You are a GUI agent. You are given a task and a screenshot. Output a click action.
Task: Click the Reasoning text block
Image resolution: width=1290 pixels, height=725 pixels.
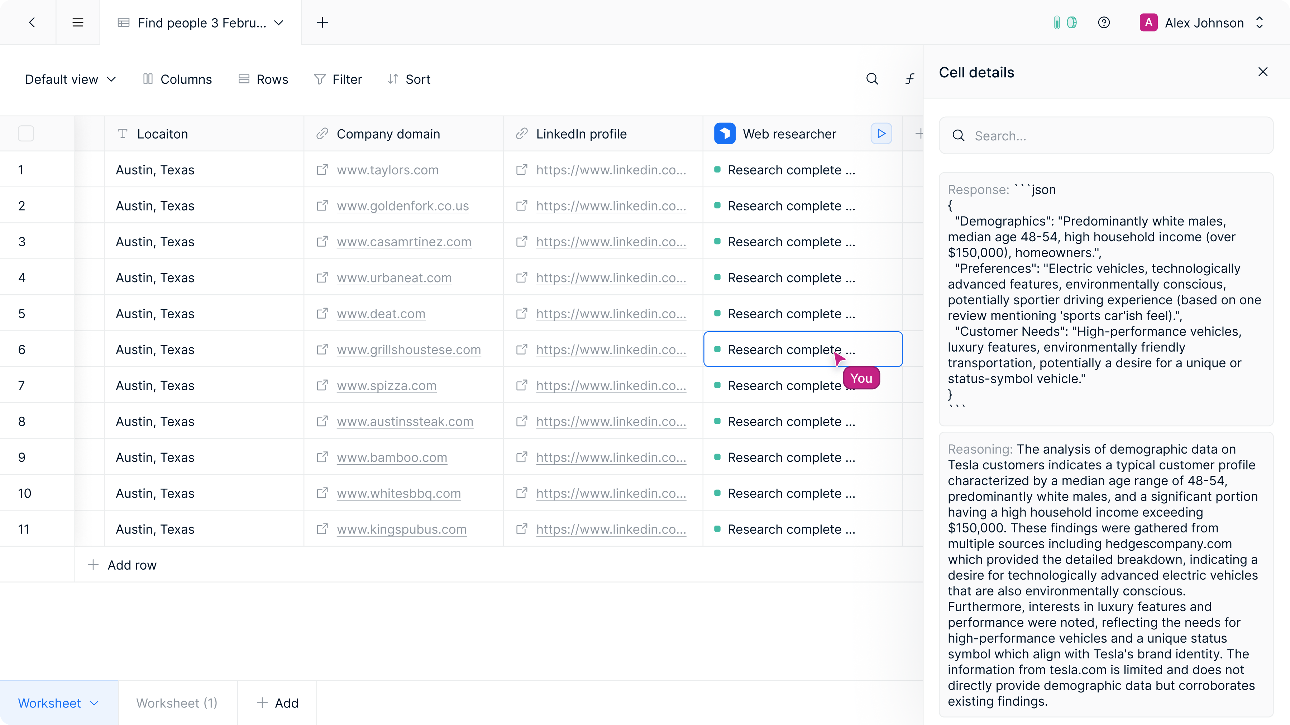(x=1106, y=575)
